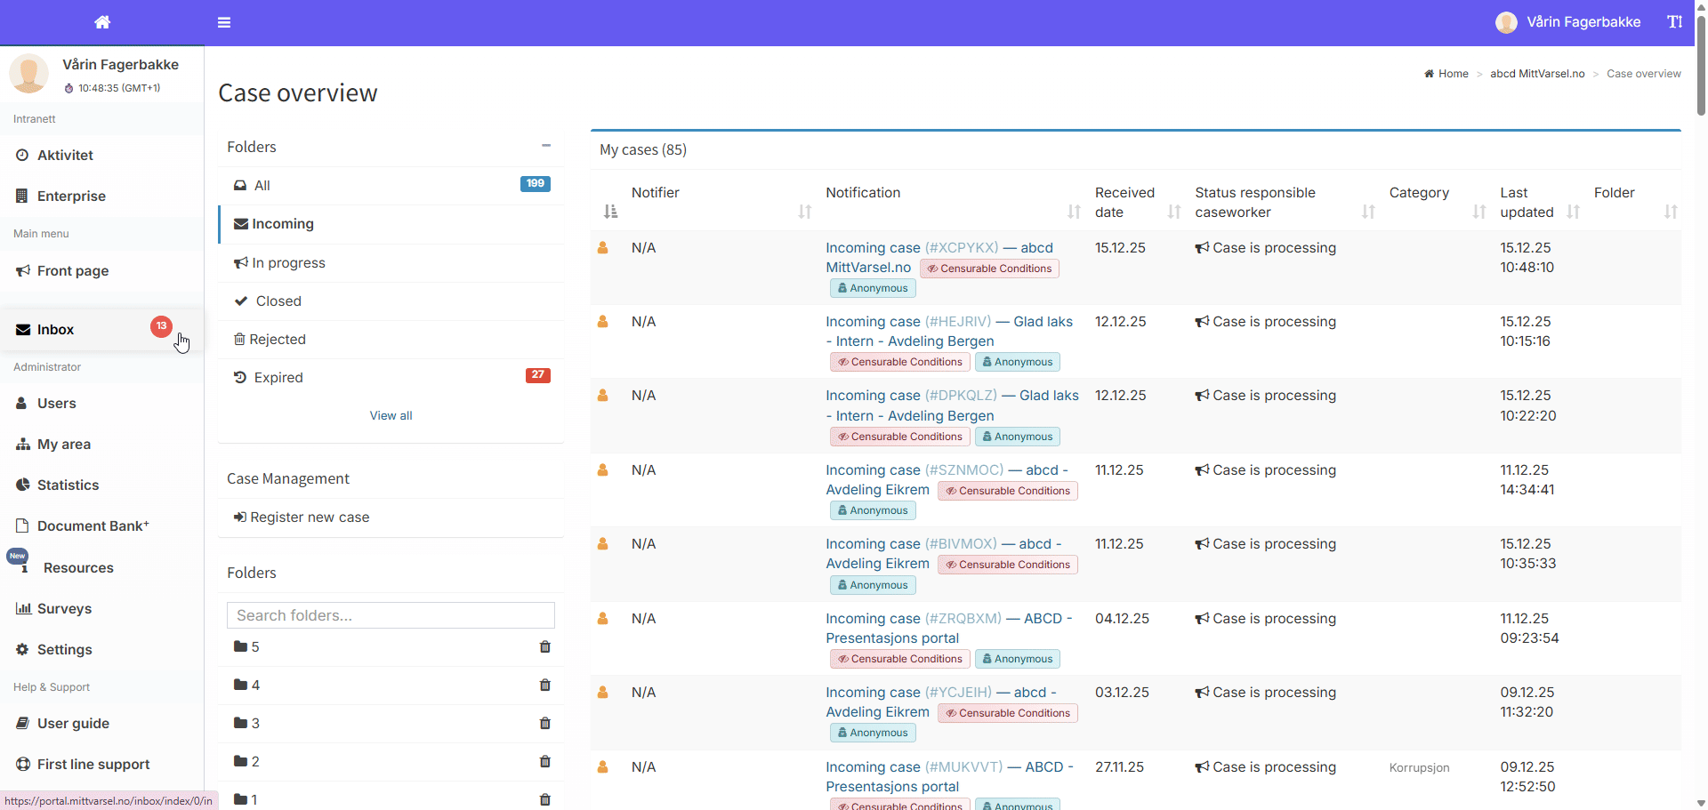1708x810 pixels.
Task: Click the Search folders input field
Action: click(391, 615)
